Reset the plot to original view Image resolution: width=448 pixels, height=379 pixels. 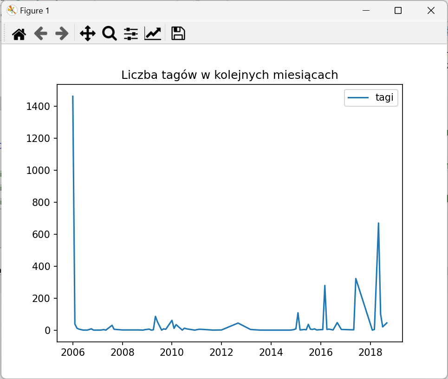(x=19, y=33)
